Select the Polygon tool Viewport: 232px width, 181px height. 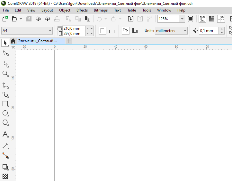(x=5, y=122)
